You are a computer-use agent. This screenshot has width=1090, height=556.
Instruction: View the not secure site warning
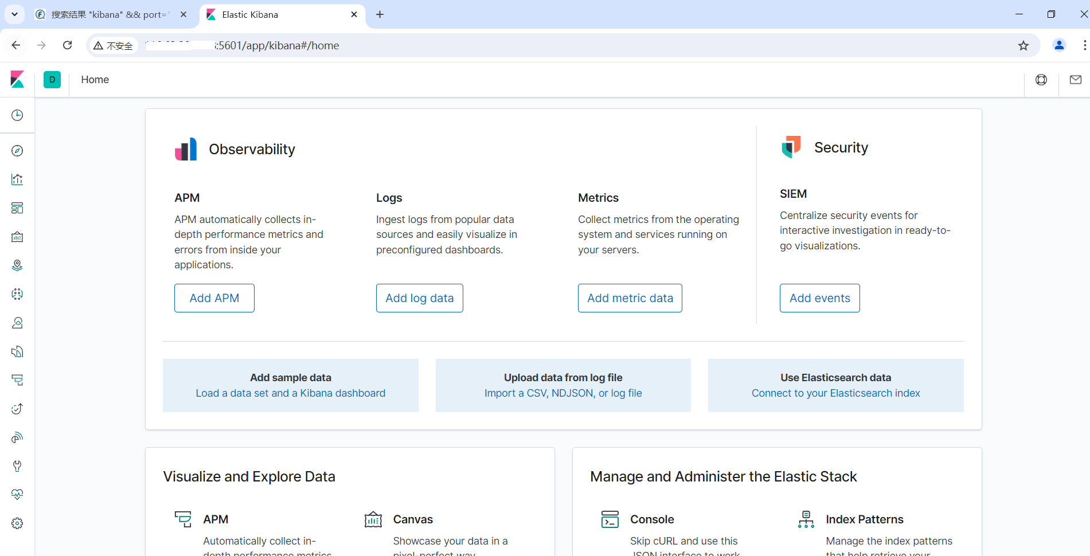tap(113, 45)
